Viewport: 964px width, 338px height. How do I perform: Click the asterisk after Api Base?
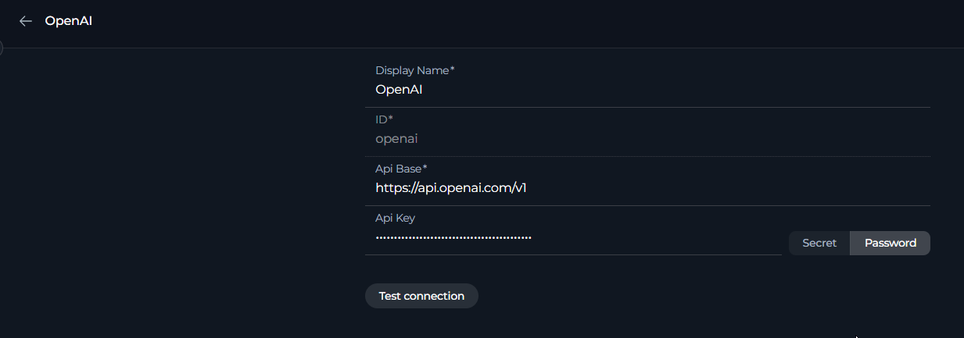point(425,168)
